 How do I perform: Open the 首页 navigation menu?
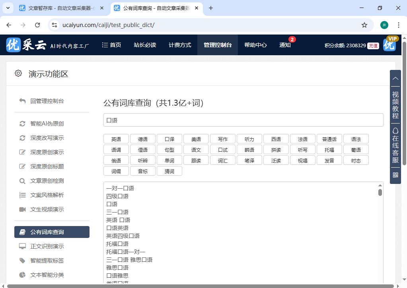(x=111, y=45)
